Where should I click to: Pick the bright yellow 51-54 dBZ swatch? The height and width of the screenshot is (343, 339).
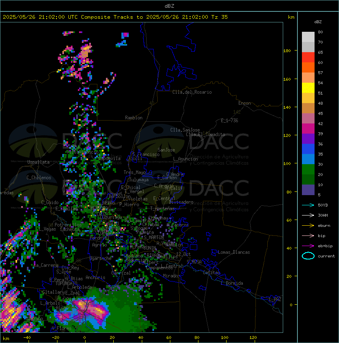coord(308,88)
